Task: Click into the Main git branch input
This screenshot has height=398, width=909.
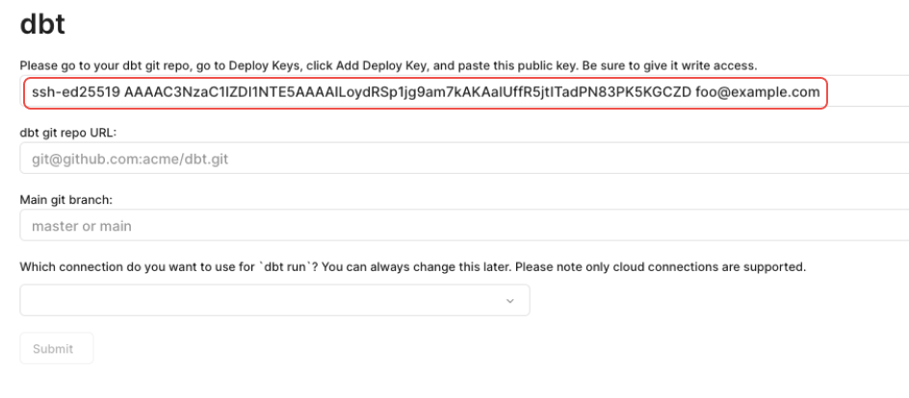Action: 462,227
